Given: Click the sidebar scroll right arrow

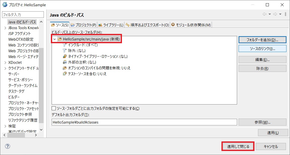Looking at the screenshot, I should click(x=36, y=135).
